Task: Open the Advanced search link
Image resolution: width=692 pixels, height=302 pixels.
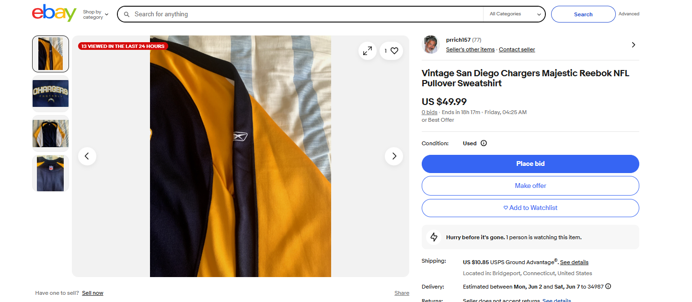Action: 629,14
